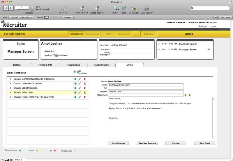The height and width of the screenshot is (161, 233).
Task: Delete Search: Job Description template red X
Action: coord(85,88)
